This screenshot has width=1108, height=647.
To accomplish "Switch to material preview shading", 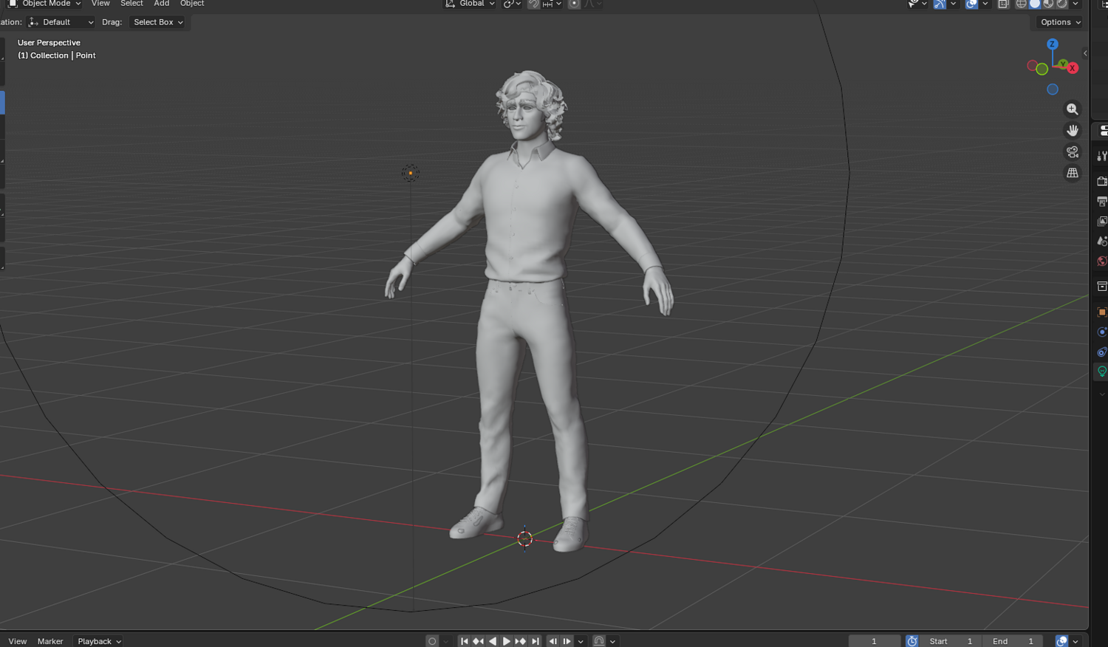I will coord(1048,4).
